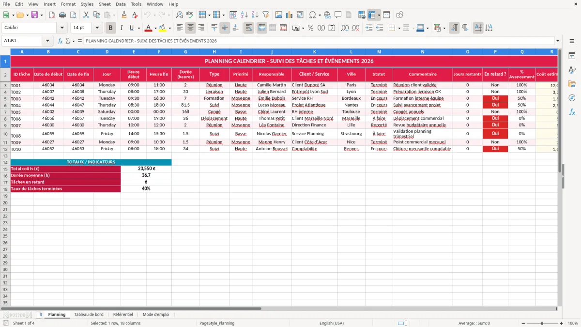Click the Insert Image icon
The image size is (581, 327).
coord(279,15)
